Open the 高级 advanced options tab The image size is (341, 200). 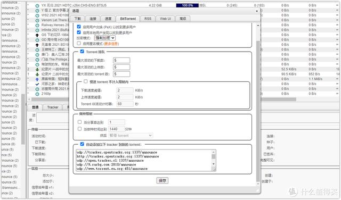click(x=183, y=19)
